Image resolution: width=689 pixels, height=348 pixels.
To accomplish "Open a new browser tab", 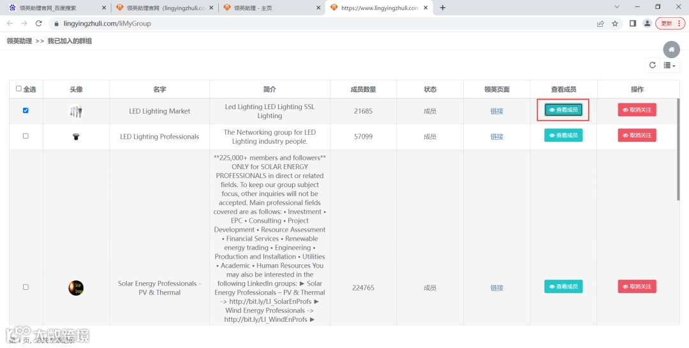I will (443, 8).
